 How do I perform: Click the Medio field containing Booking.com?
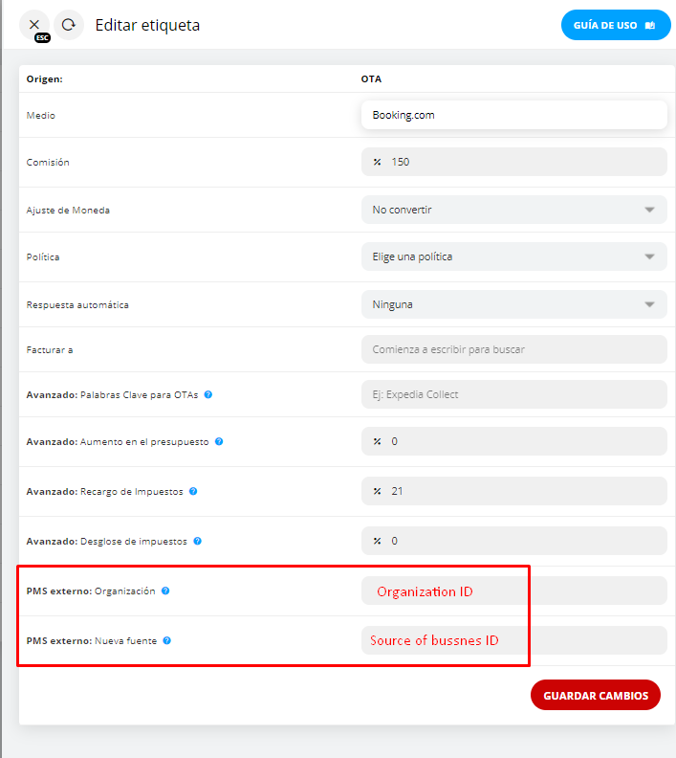(513, 115)
